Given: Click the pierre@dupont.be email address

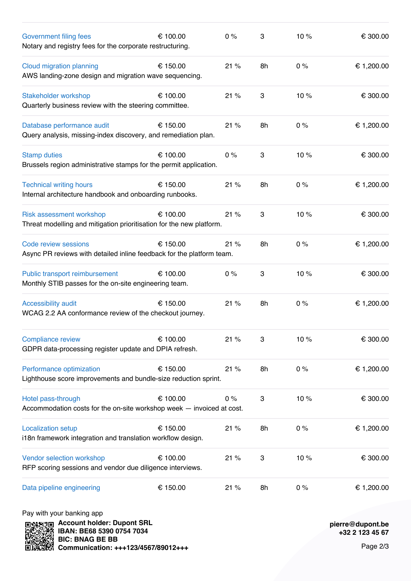Looking at the screenshot, I should pos(359,524).
